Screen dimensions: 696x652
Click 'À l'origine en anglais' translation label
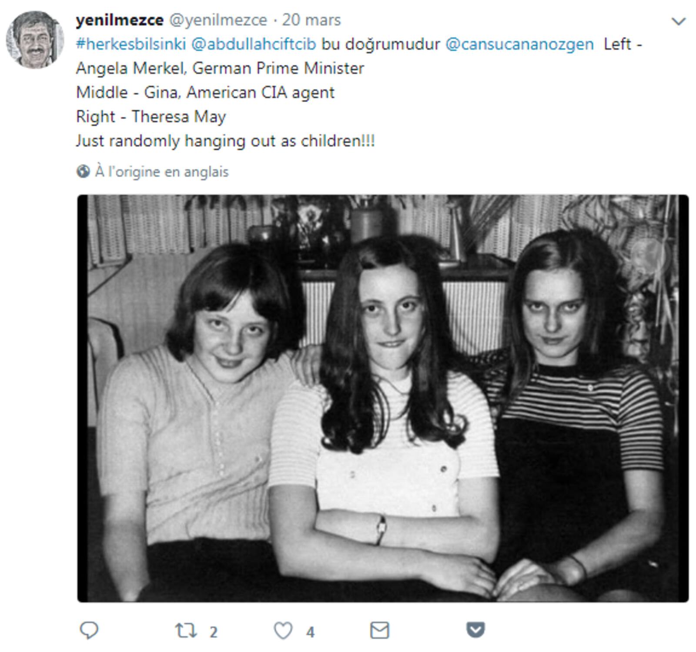click(x=162, y=171)
